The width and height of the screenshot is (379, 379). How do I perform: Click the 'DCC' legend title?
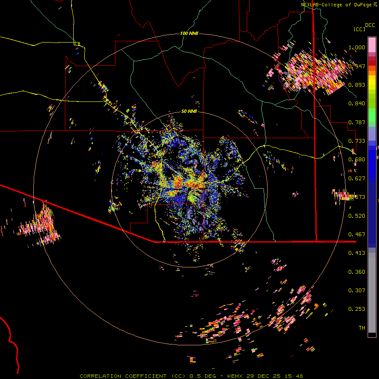(370, 25)
